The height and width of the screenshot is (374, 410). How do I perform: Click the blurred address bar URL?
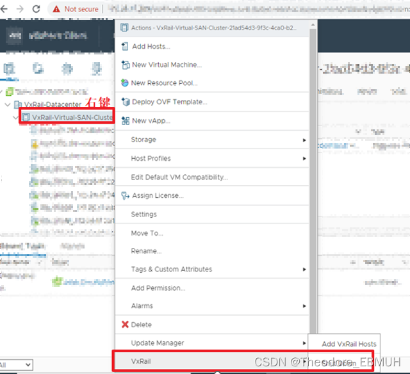(258, 10)
